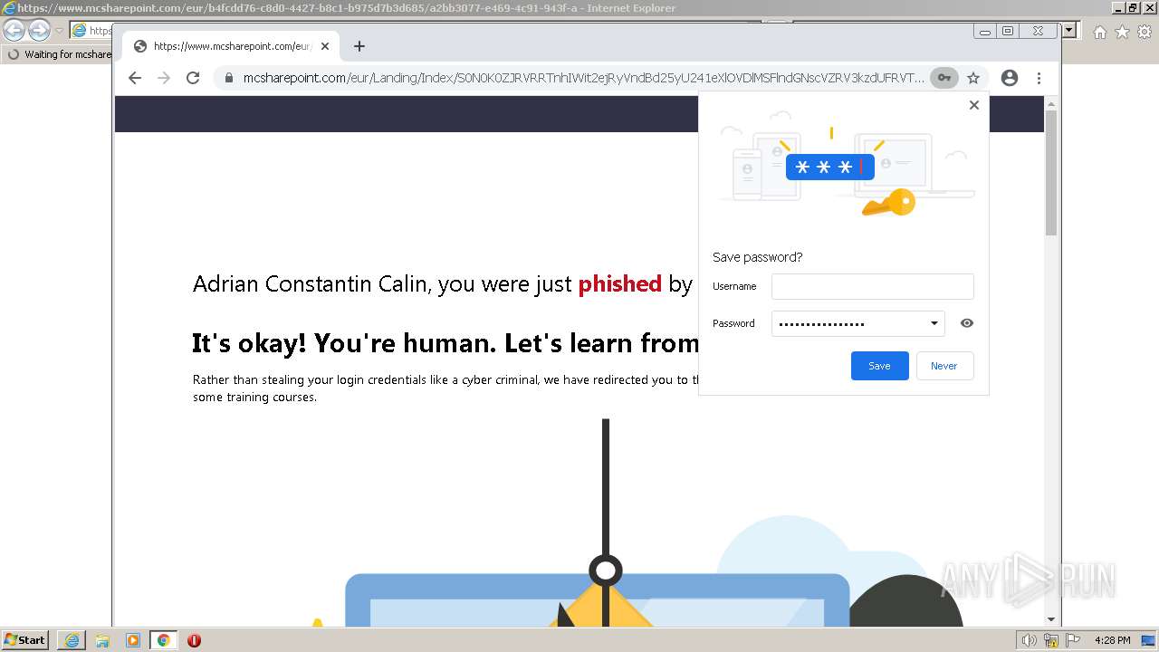Click Chrome's forward arrow
1159x652 pixels.
click(164, 78)
